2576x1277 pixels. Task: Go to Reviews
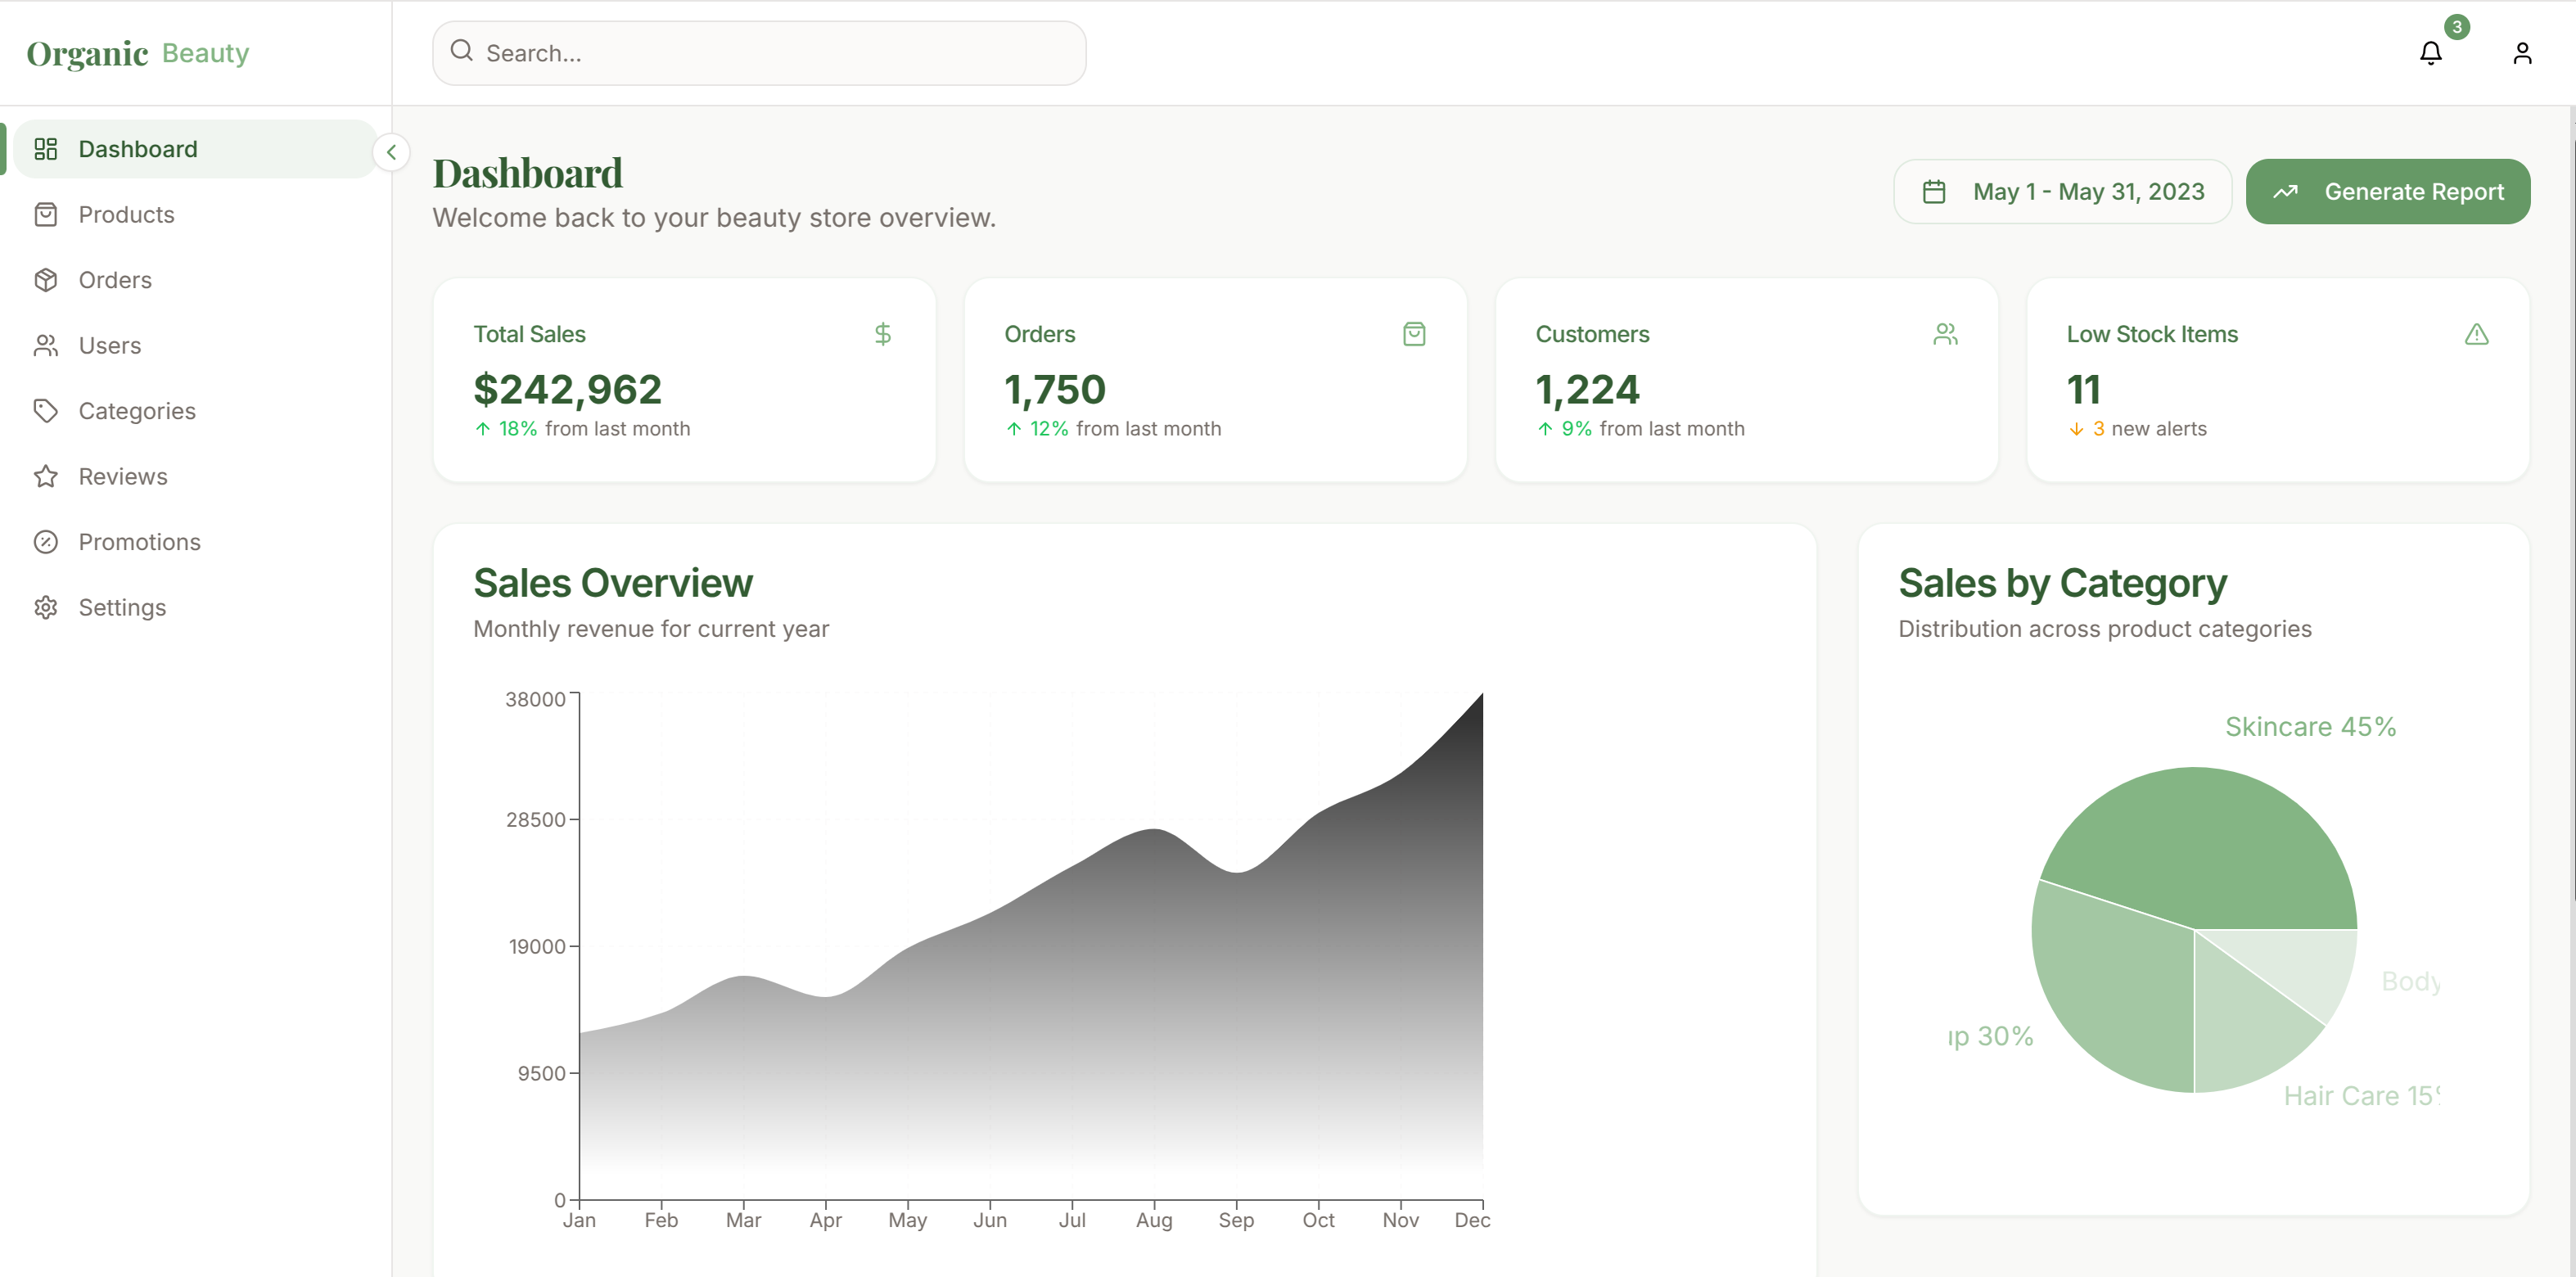194,477
